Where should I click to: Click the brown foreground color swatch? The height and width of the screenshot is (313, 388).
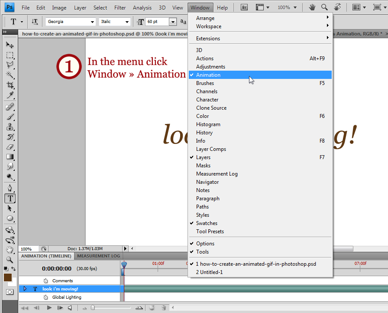pos(8,277)
